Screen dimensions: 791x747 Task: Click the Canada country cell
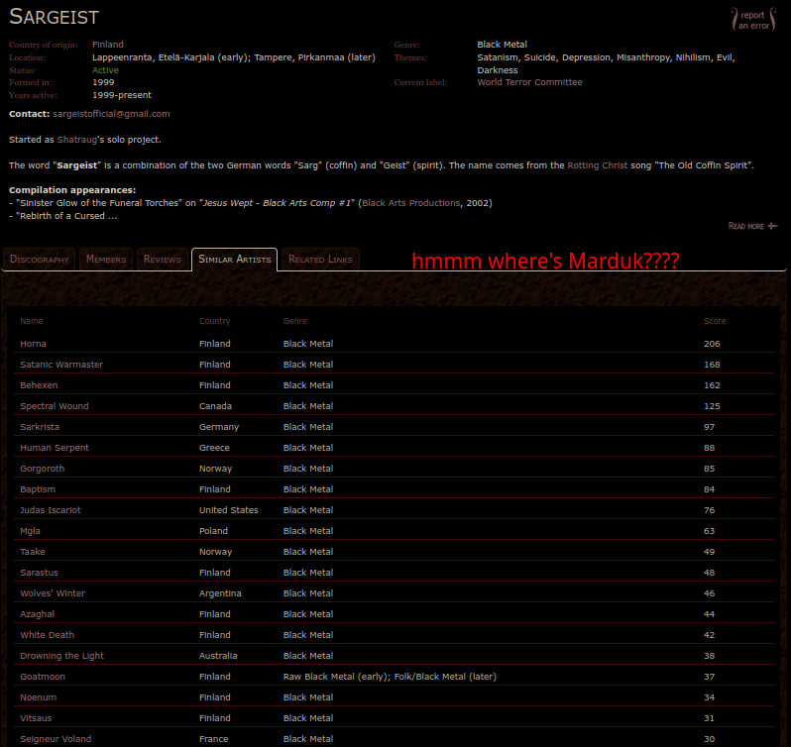(x=215, y=406)
